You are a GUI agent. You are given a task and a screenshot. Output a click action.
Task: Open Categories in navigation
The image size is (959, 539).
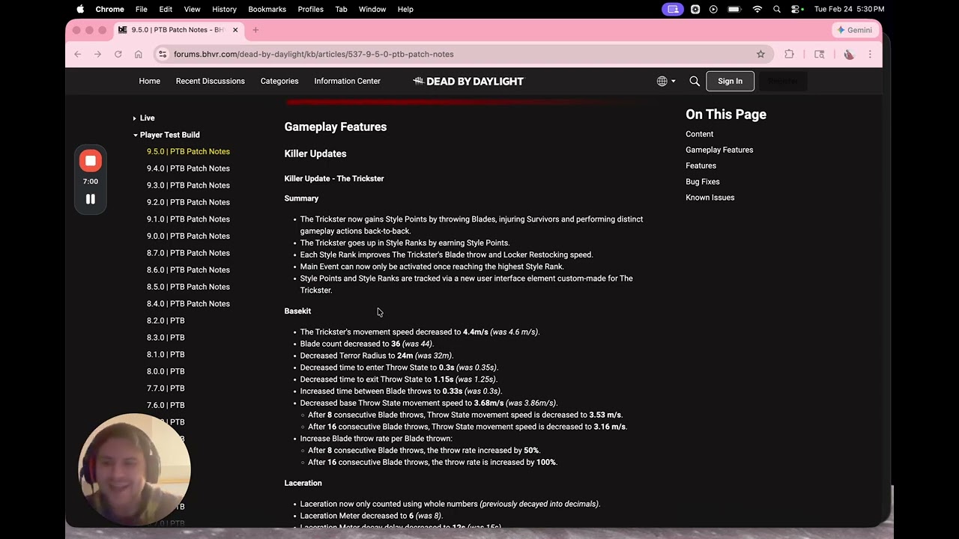click(279, 81)
